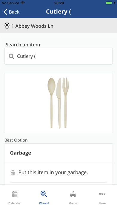117x207 pixels.
Task: Tap the garbage bin icon
Action: (13, 173)
